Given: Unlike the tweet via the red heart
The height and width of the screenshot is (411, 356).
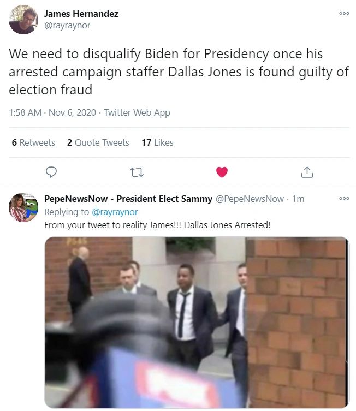Looking at the screenshot, I should [222, 172].
